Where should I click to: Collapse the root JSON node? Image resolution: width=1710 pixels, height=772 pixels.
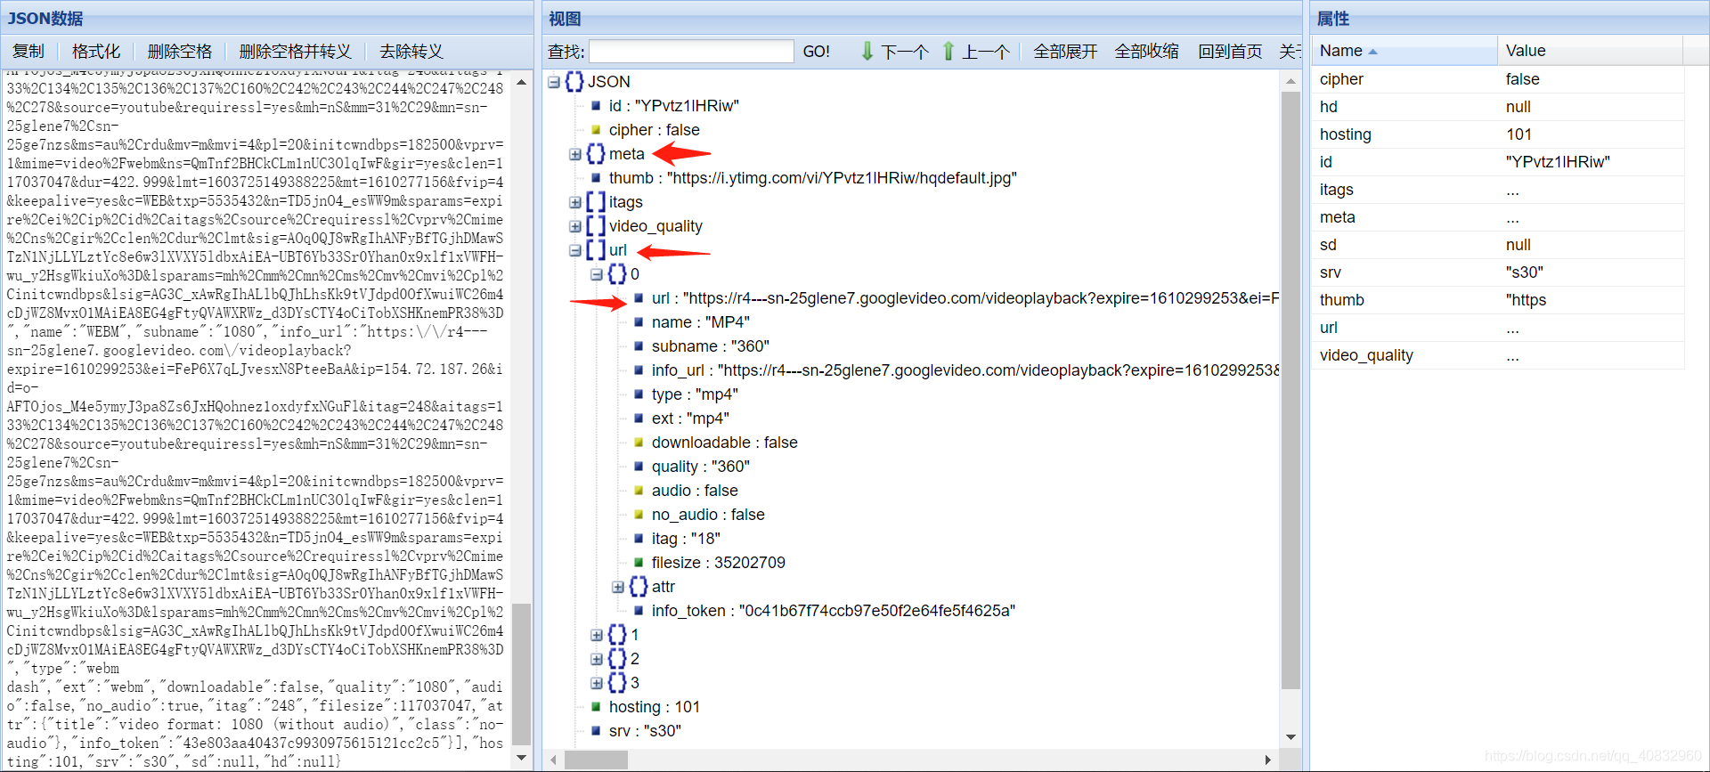[554, 82]
